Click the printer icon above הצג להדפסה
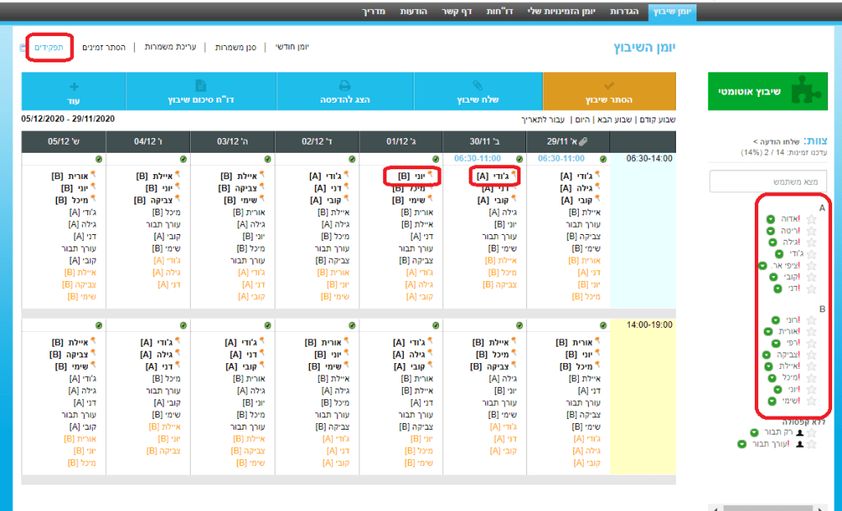This screenshot has height=511, width=842. (345, 85)
